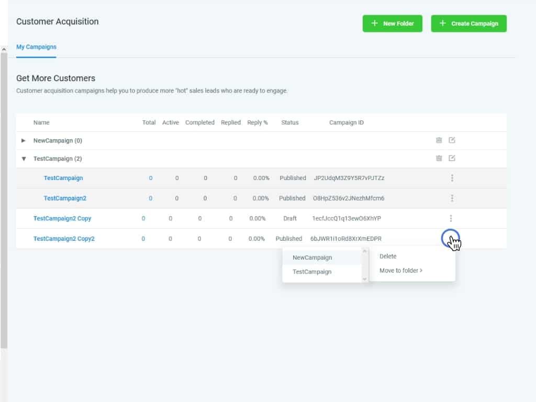Delete the NewCampaign folder via trash icon

[x=439, y=140]
